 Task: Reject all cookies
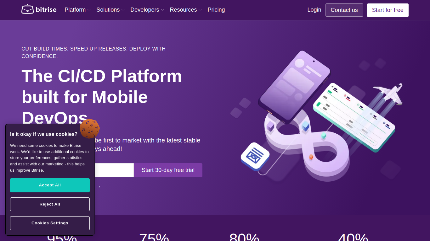pos(50,204)
